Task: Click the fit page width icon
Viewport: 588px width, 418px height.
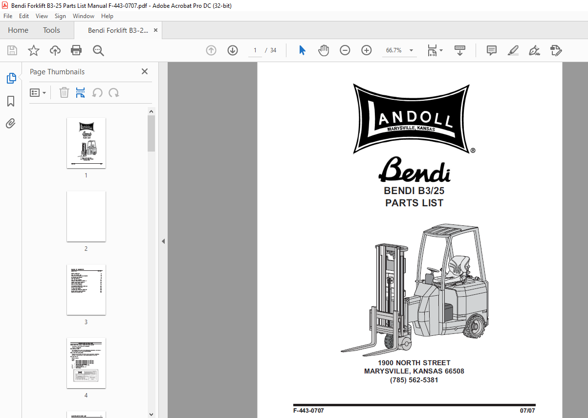Action: tap(432, 50)
